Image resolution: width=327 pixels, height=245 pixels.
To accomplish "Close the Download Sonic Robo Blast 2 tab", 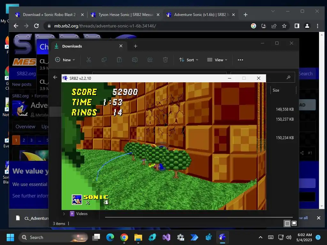I will pyautogui.click(x=82, y=15).
